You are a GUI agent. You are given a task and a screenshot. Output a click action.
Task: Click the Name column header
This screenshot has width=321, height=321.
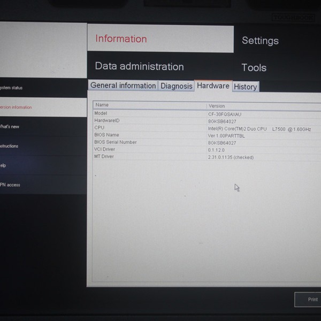[x=102, y=105]
